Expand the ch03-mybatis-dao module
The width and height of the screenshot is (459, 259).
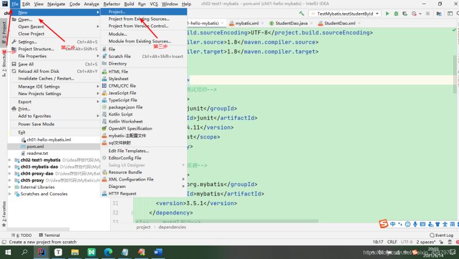click(10, 167)
